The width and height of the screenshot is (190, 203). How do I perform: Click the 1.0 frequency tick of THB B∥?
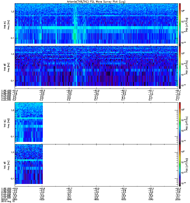coord(12,54)
